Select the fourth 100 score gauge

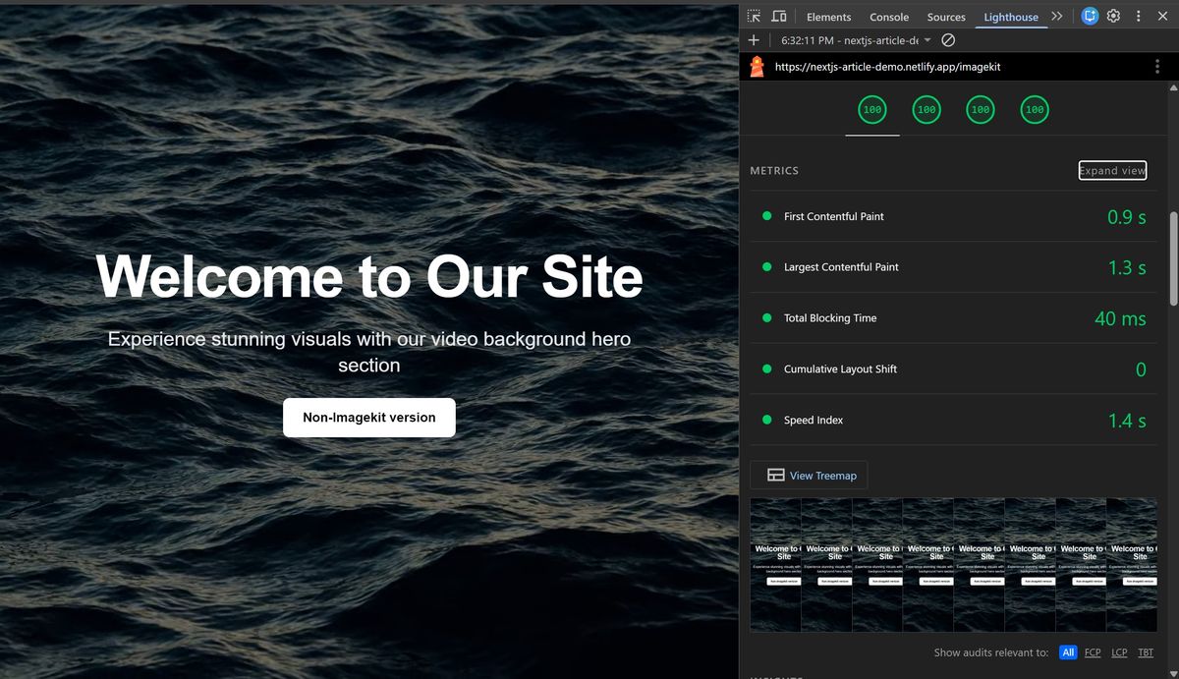(x=1035, y=110)
